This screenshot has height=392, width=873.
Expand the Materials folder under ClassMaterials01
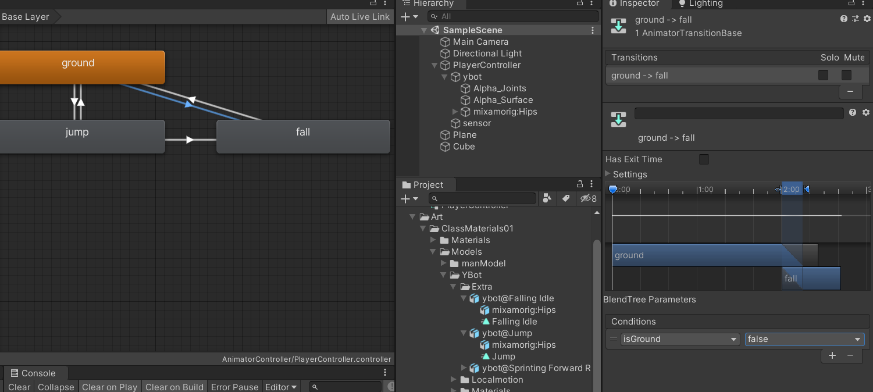pos(433,240)
